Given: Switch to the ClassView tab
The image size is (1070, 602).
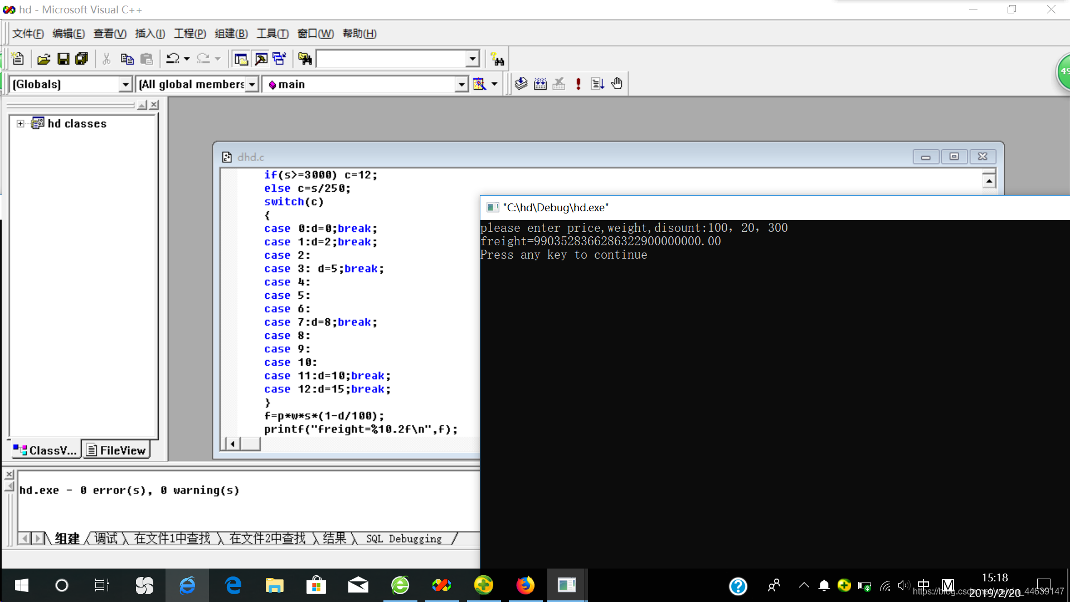Looking at the screenshot, I should [x=45, y=450].
